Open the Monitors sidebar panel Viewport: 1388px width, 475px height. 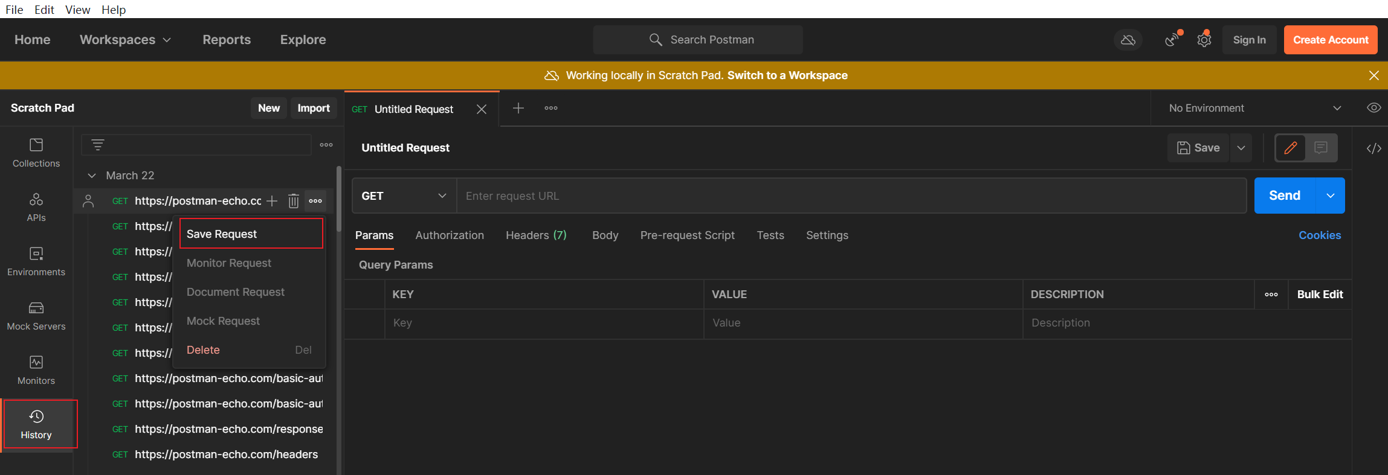(x=36, y=371)
